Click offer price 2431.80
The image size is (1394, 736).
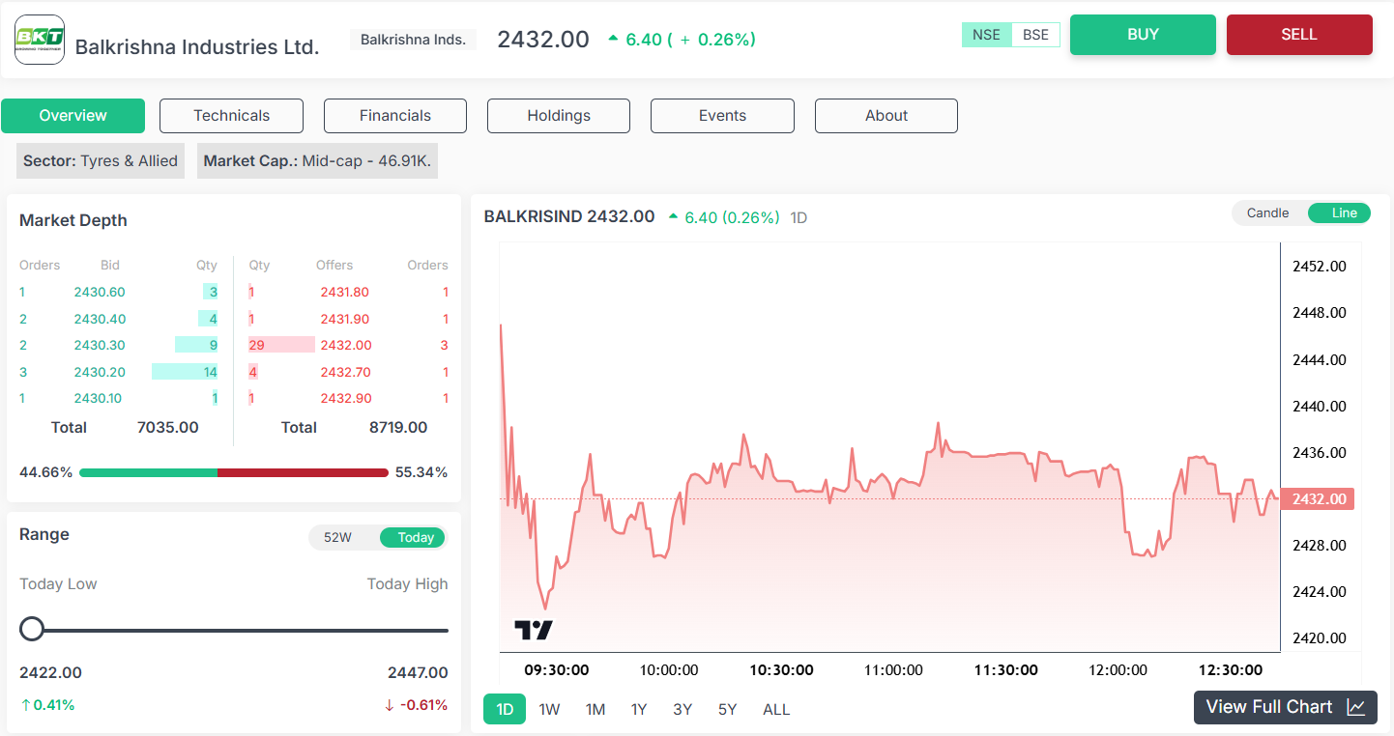click(344, 292)
